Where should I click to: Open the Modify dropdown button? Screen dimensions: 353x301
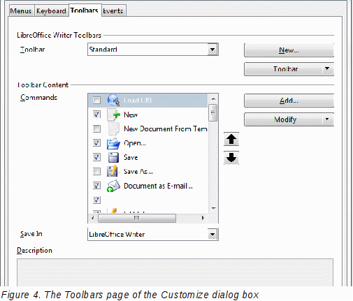(x=327, y=119)
